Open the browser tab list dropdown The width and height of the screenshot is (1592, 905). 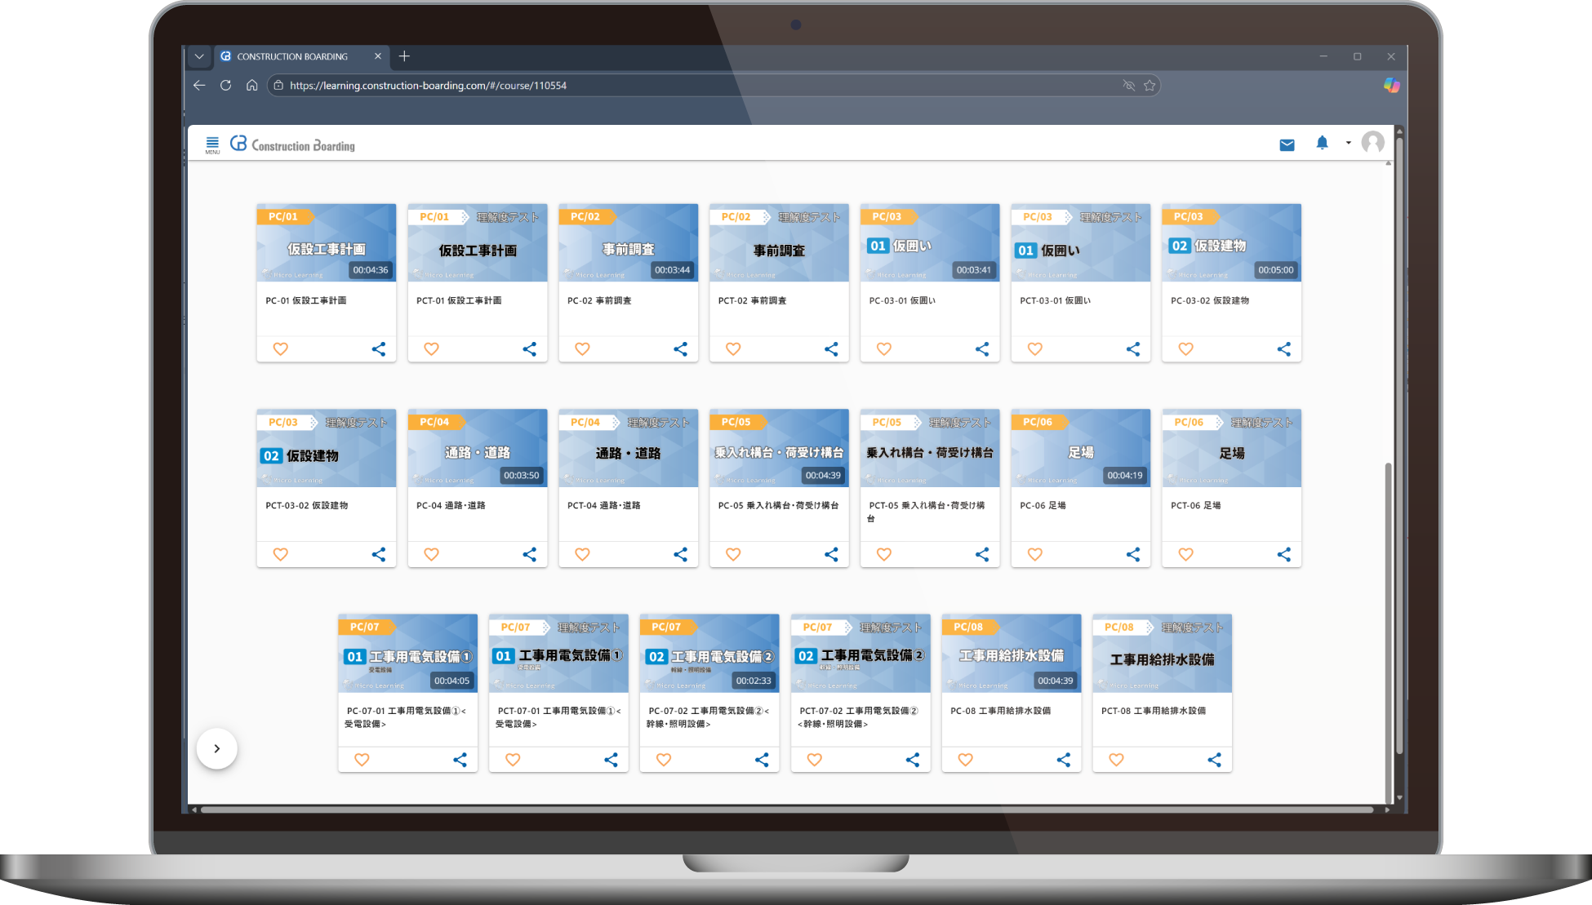tap(198, 56)
